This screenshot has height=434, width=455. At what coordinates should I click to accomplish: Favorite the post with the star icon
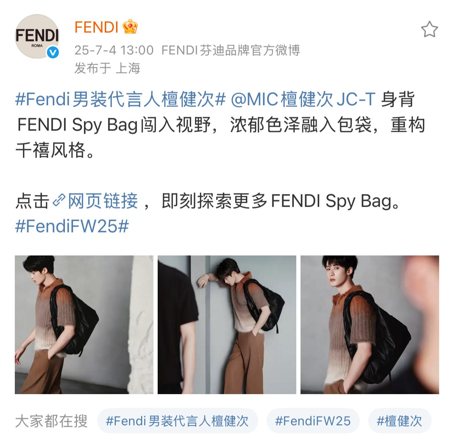pyautogui.click(x=429, y=29)
